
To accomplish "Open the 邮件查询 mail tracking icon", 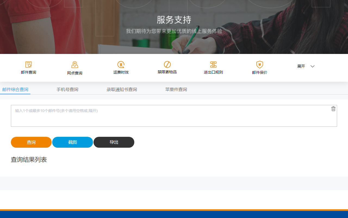I will (28, 68).
